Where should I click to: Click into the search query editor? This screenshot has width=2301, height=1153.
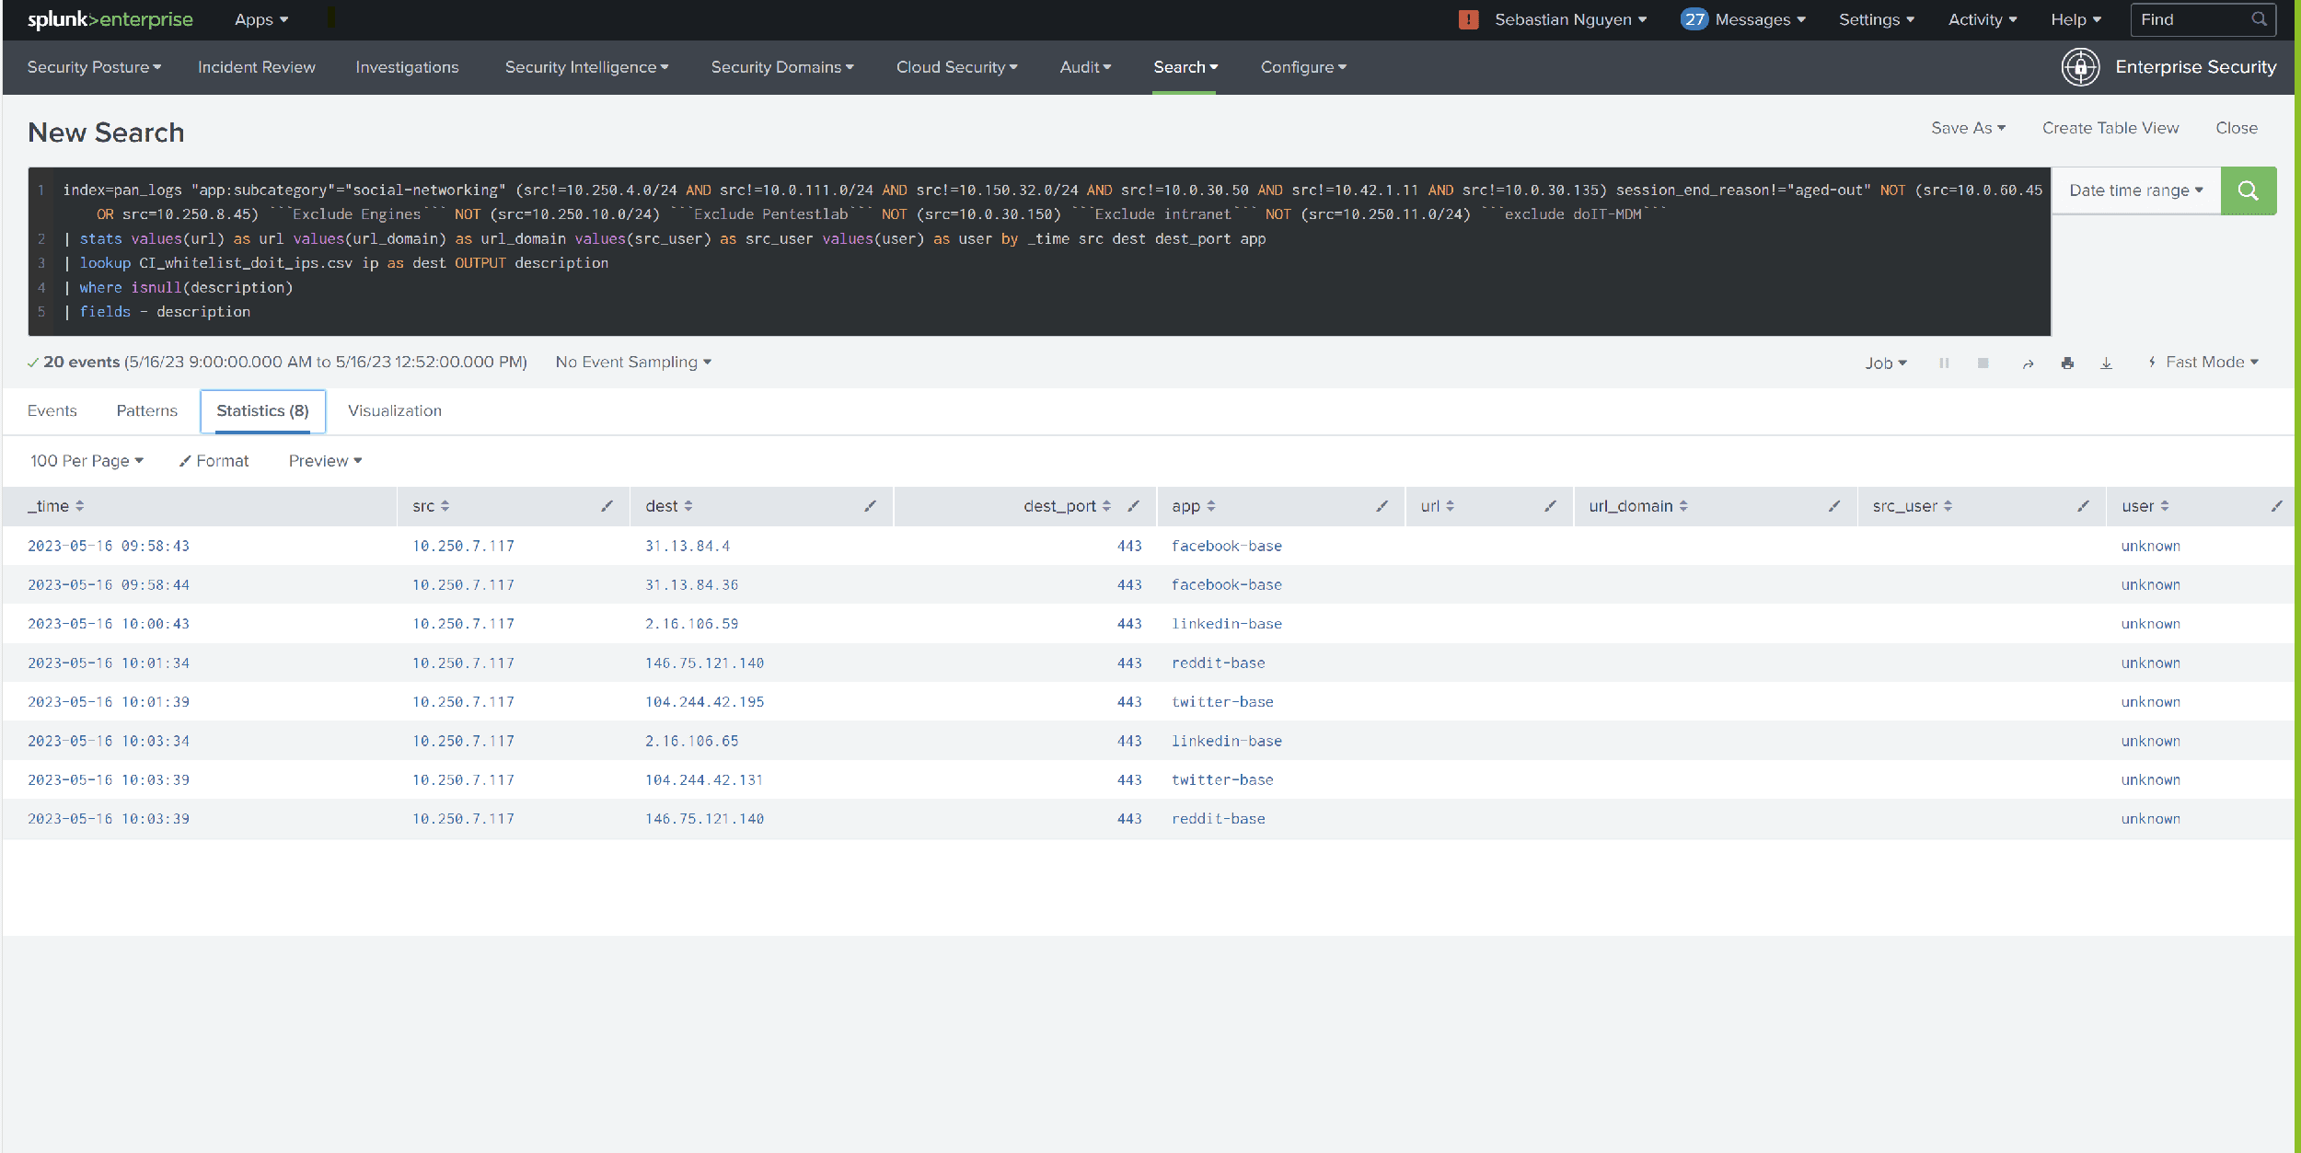point(1039,251)
